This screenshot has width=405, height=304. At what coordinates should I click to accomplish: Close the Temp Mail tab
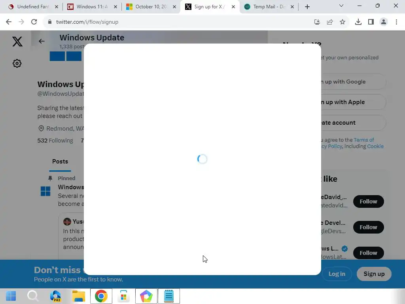292,7
